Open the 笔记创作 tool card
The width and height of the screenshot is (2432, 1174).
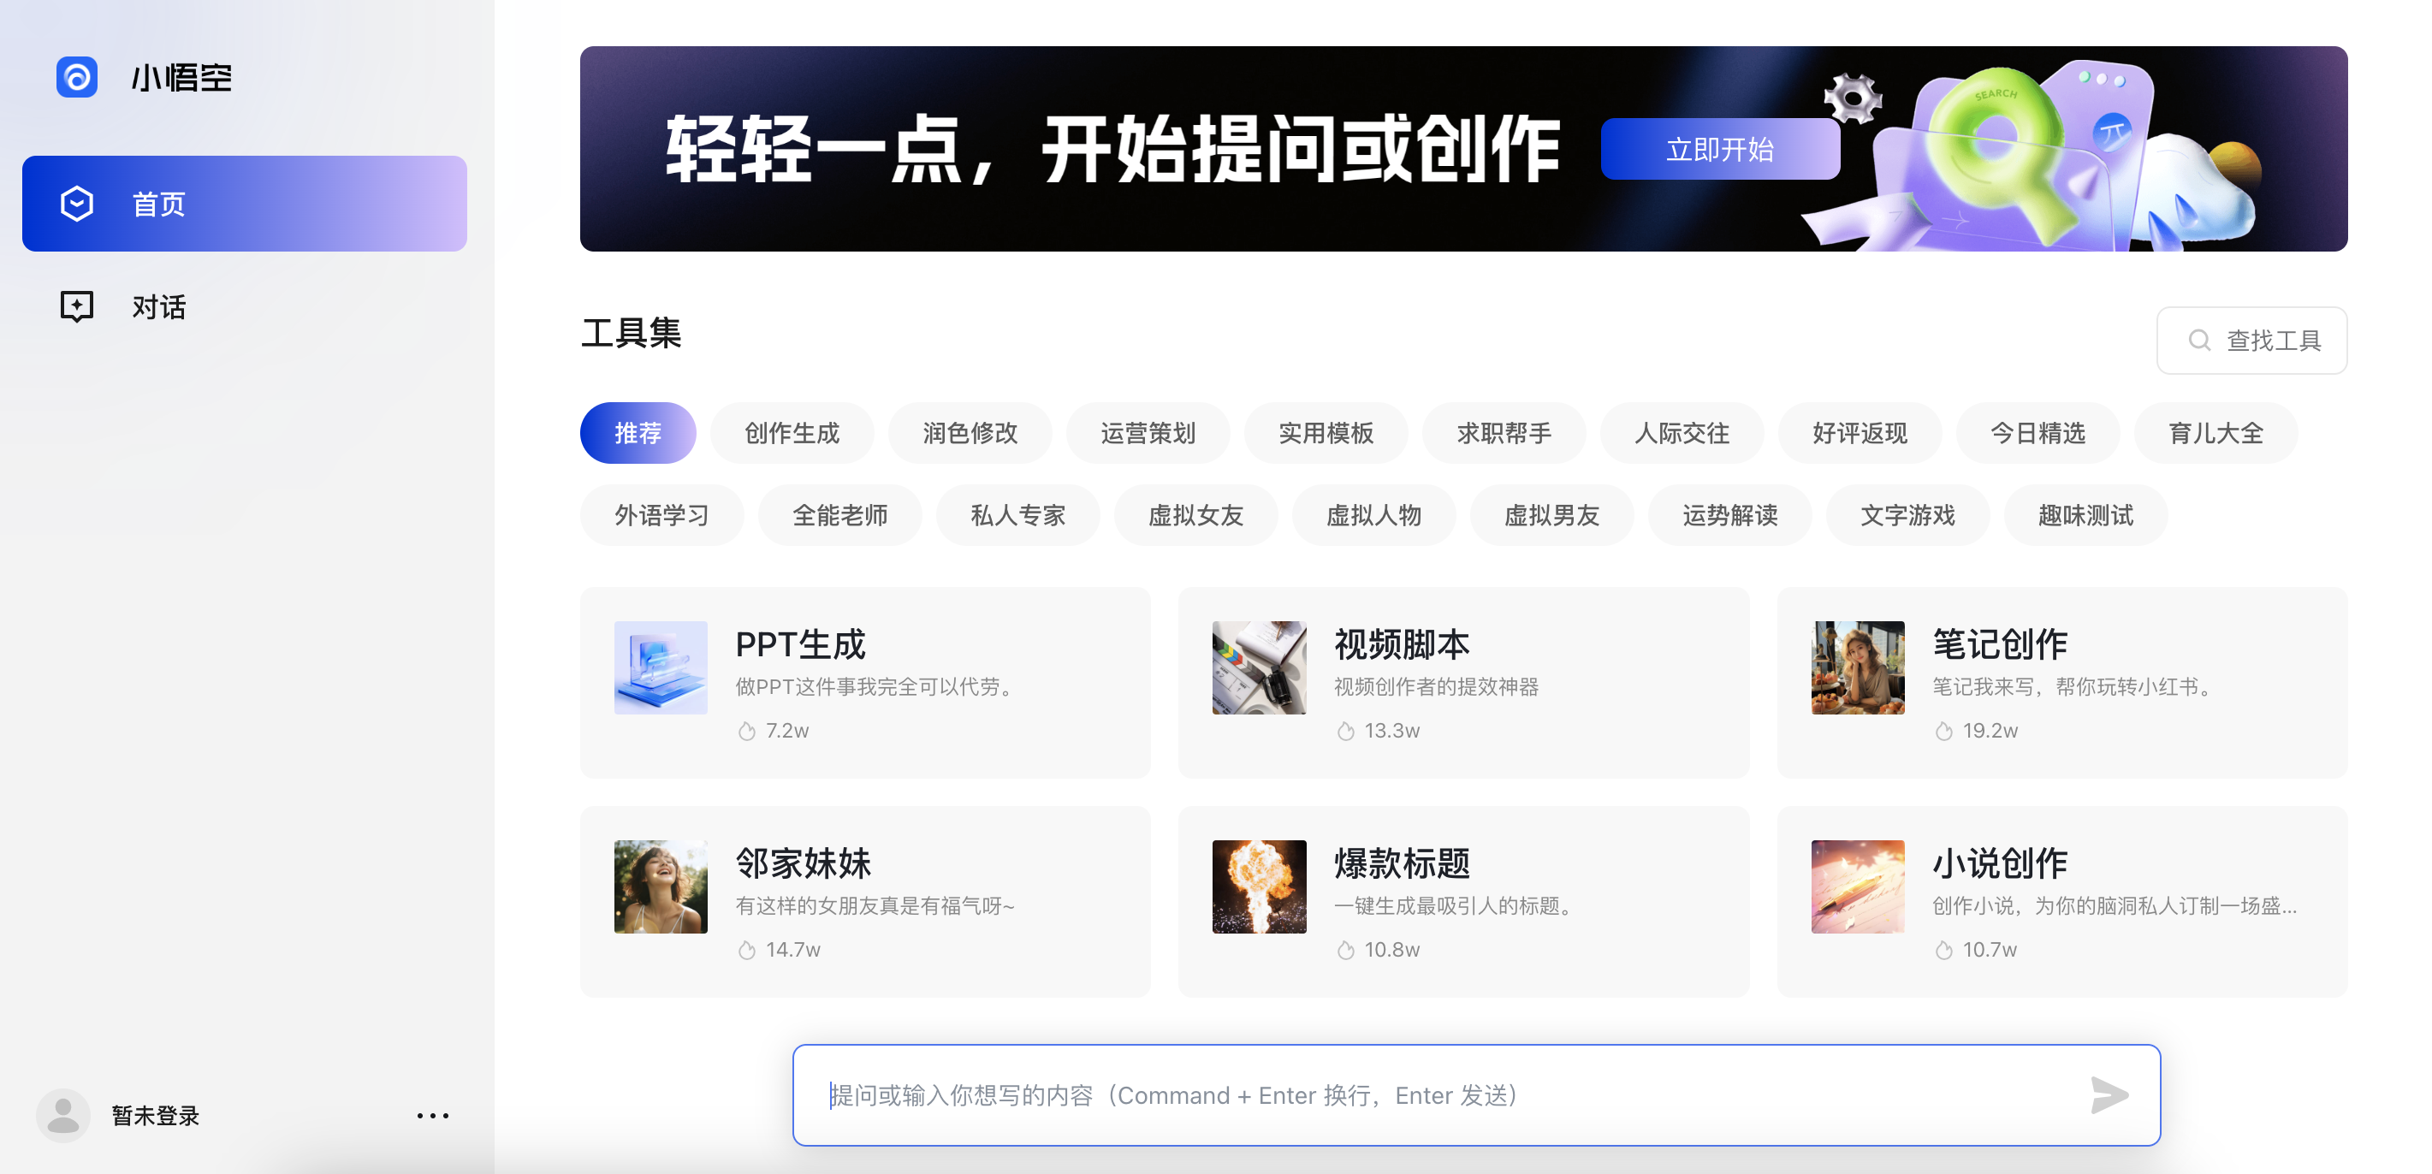[2061, 682]
